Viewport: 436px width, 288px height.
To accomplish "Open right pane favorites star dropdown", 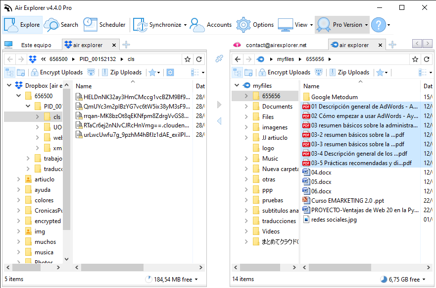I will (x=382, y=72).
